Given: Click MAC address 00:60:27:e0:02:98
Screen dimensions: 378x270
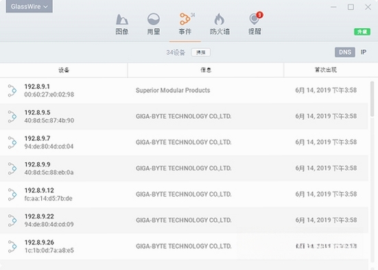Looking at the screenshot, I should (49, 94).
